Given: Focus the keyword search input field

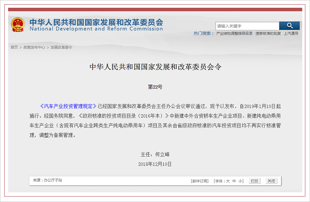Looking at the screenshot, I should [x=247, y=26].
